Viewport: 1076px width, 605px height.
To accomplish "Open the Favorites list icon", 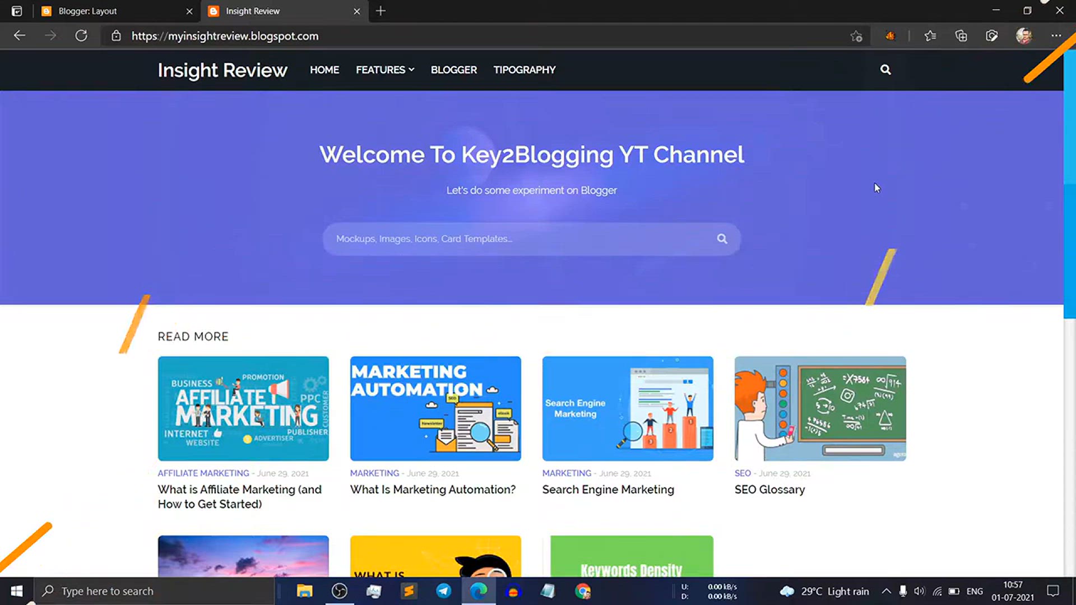I will coord(930,36).
